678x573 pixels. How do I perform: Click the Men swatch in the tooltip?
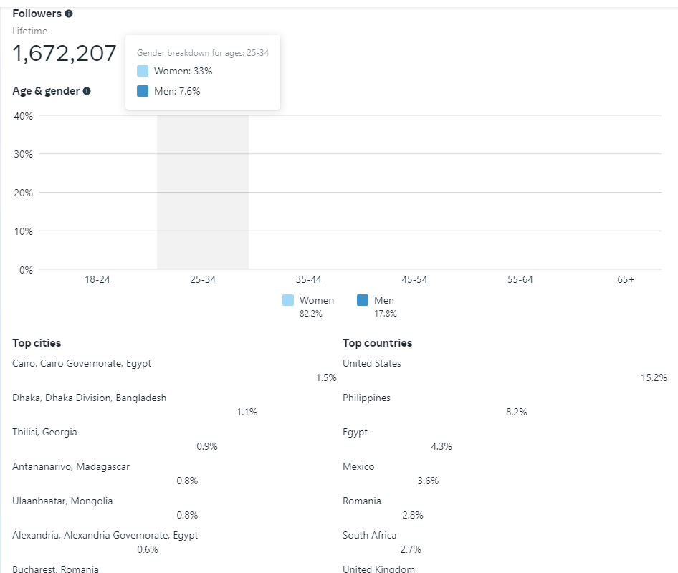(x=143, y=91)
